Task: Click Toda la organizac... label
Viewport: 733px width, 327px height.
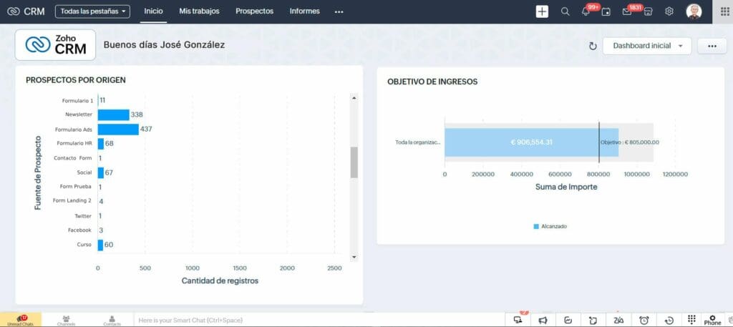Action: click(418, 142)
